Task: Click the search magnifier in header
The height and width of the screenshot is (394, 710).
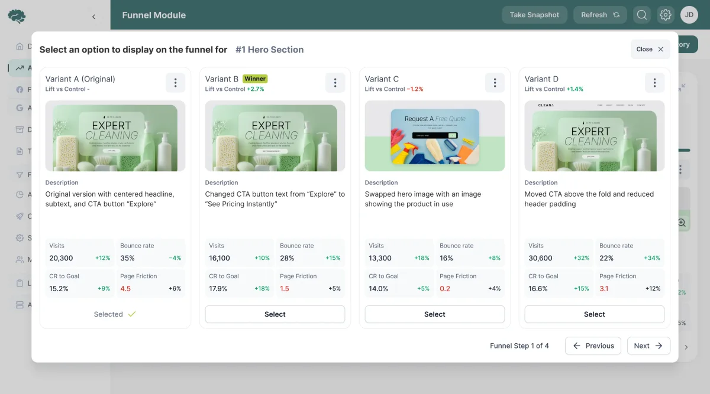Action: [642, 15]
